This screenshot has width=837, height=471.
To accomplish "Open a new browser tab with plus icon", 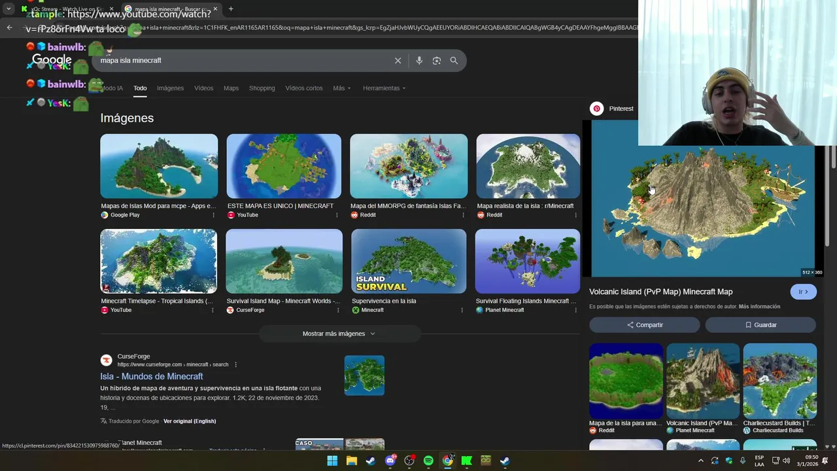I will 231,9.
